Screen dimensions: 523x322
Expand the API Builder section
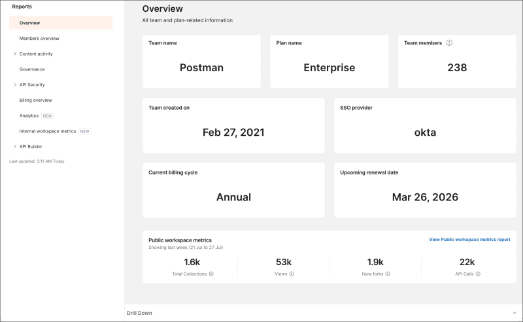coord(15,146)
